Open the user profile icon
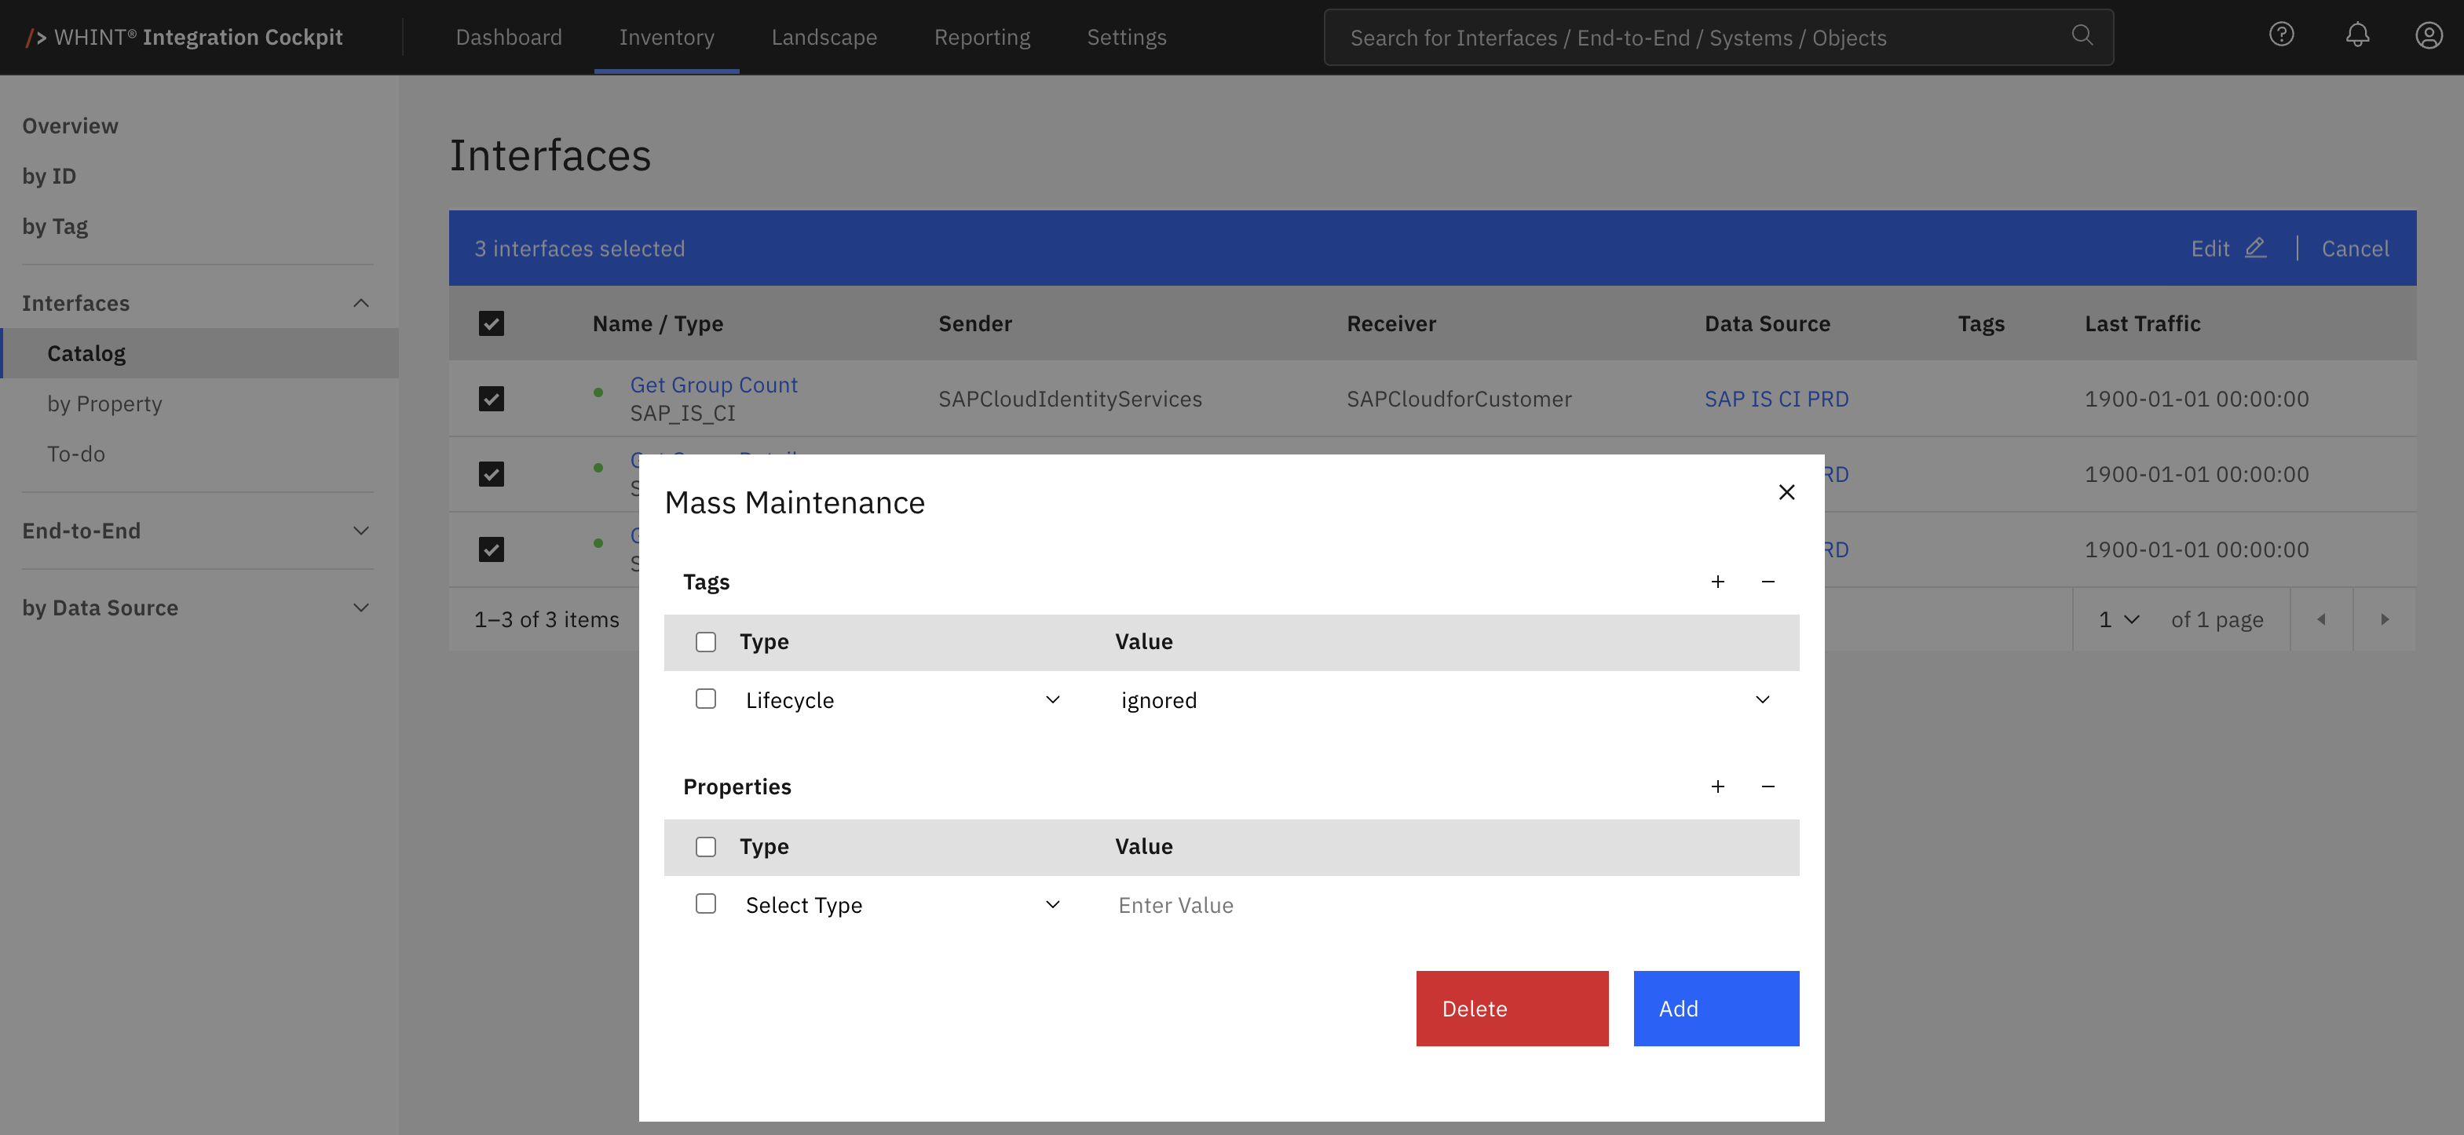The height and width of the screenshot is (1135, 2464). tap(2429, 35)
